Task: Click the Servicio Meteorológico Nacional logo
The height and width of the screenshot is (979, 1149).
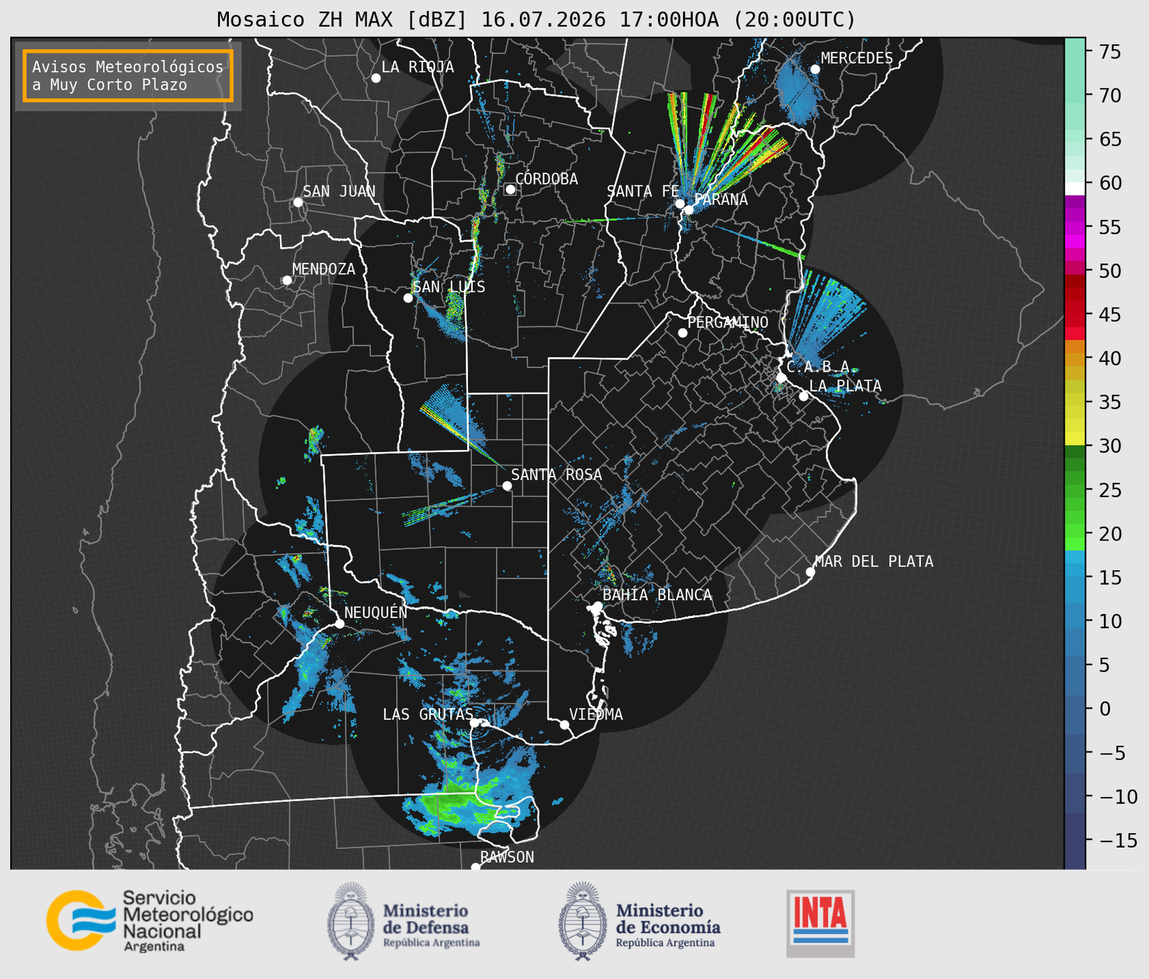Action: pos(150,920)
